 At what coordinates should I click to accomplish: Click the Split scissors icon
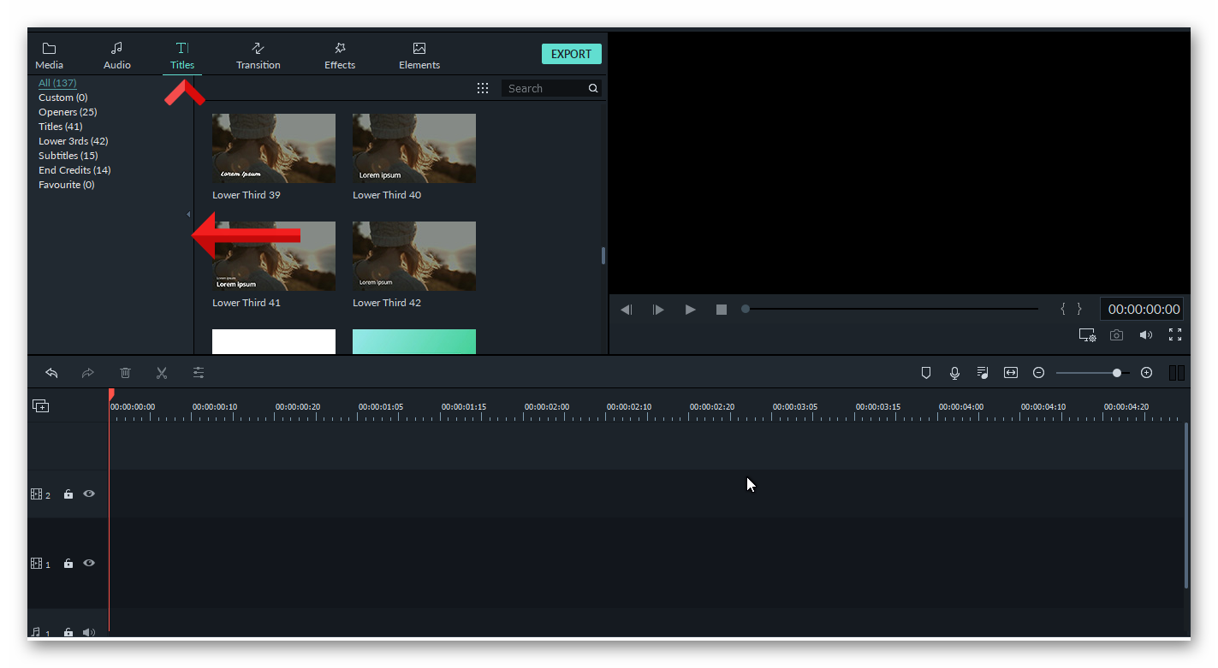pos(161,373)
